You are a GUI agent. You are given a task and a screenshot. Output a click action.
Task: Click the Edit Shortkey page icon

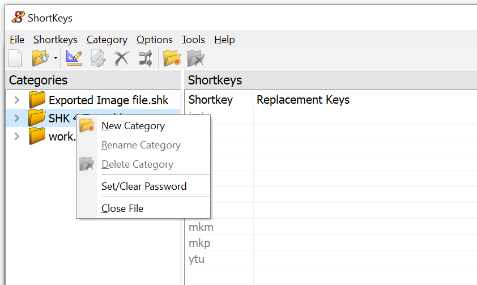pos(97,58)
